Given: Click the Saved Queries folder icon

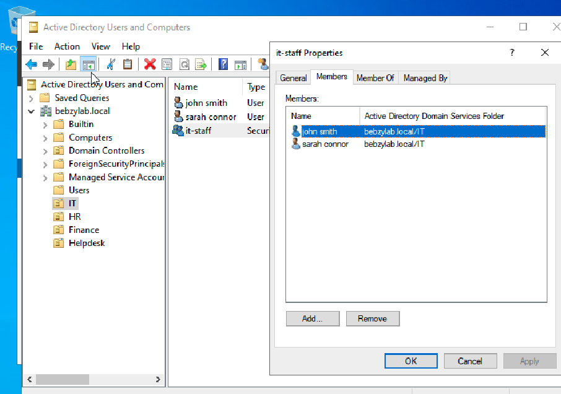Looking at the screenshot, I should click(x=45, y=98).
